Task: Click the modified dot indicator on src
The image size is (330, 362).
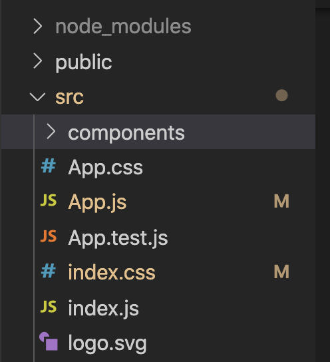Action: click(281, 95)
